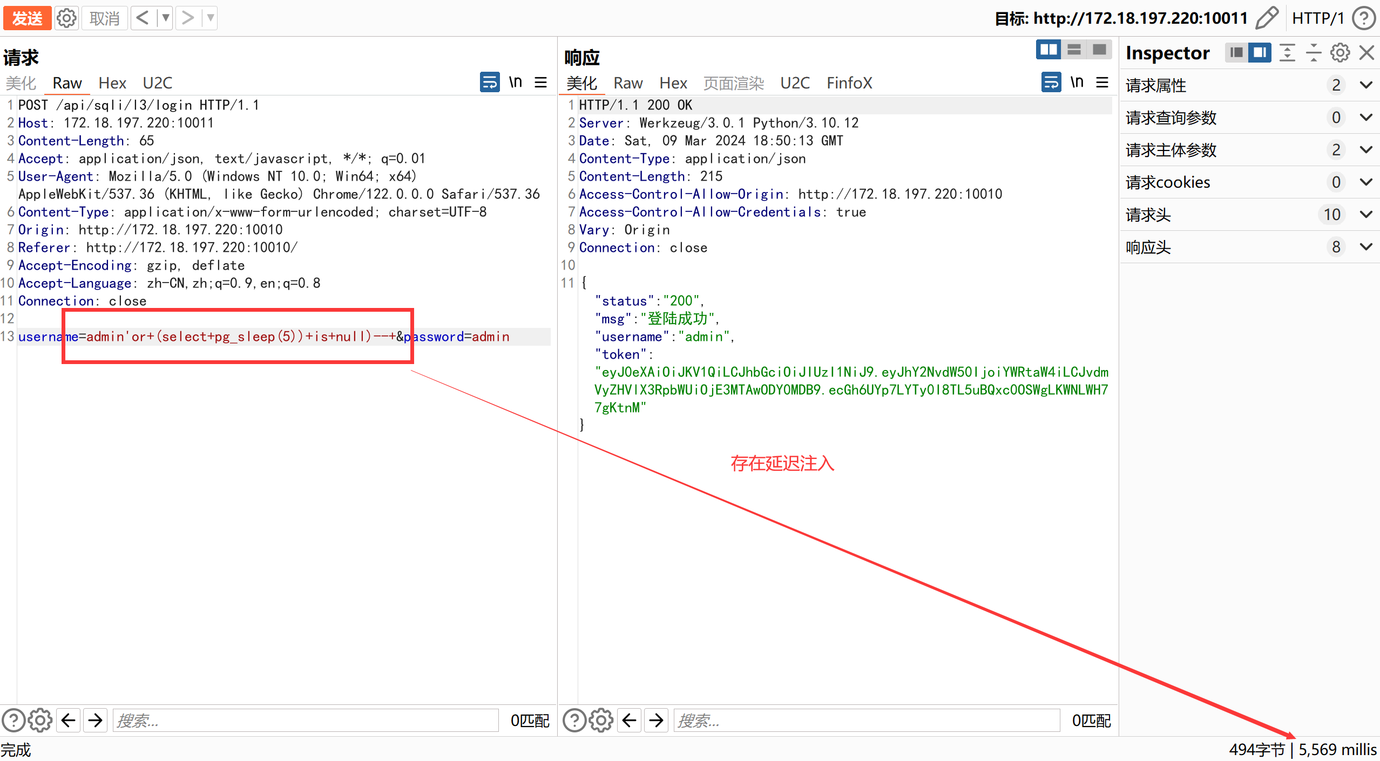
Task: Click the 取消 cancel button
Action: coord(104,17)
